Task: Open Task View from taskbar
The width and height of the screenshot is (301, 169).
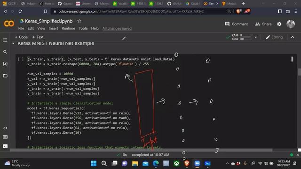Action: [114, 163]
